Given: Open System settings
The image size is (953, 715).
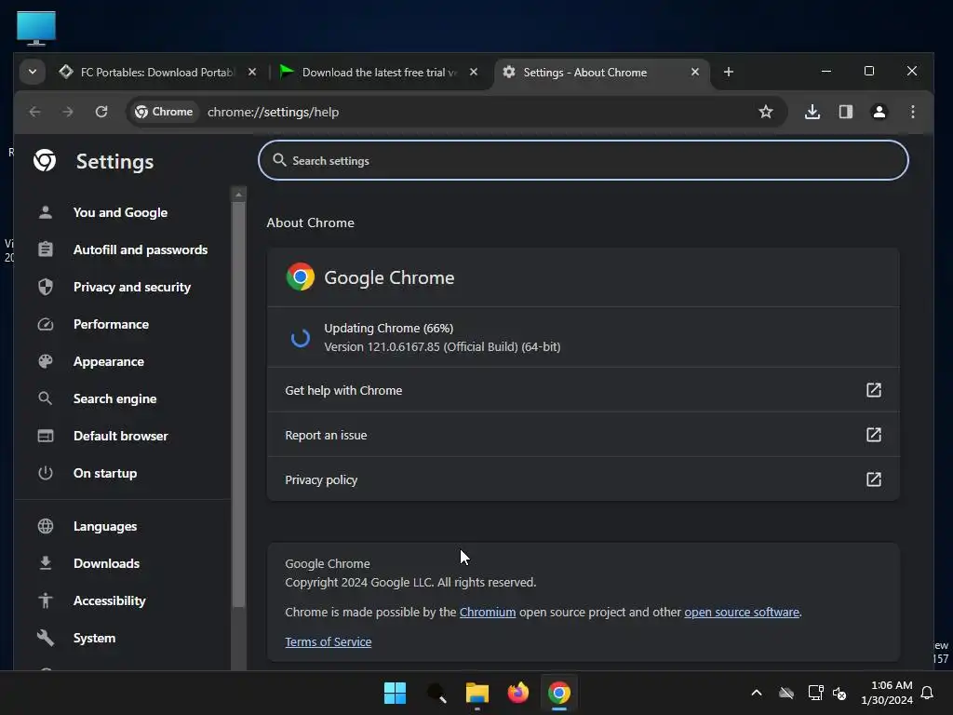Looking at the screenshot, I should coord(94,638).
